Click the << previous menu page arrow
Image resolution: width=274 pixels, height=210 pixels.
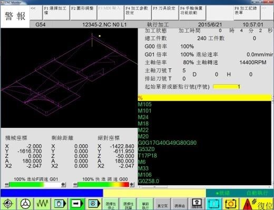(36, 13)
